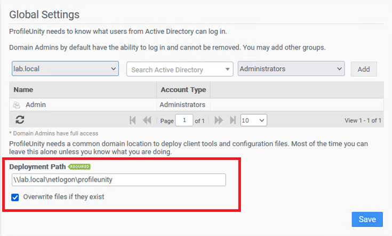Go to first page of results

tap(133, 120)
